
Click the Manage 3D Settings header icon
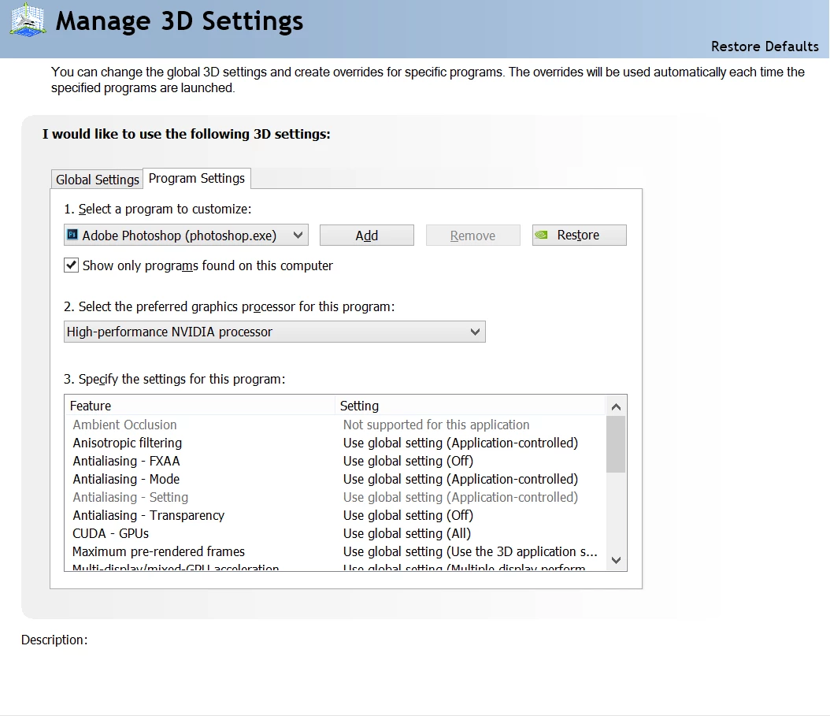(x=28, y=20)
